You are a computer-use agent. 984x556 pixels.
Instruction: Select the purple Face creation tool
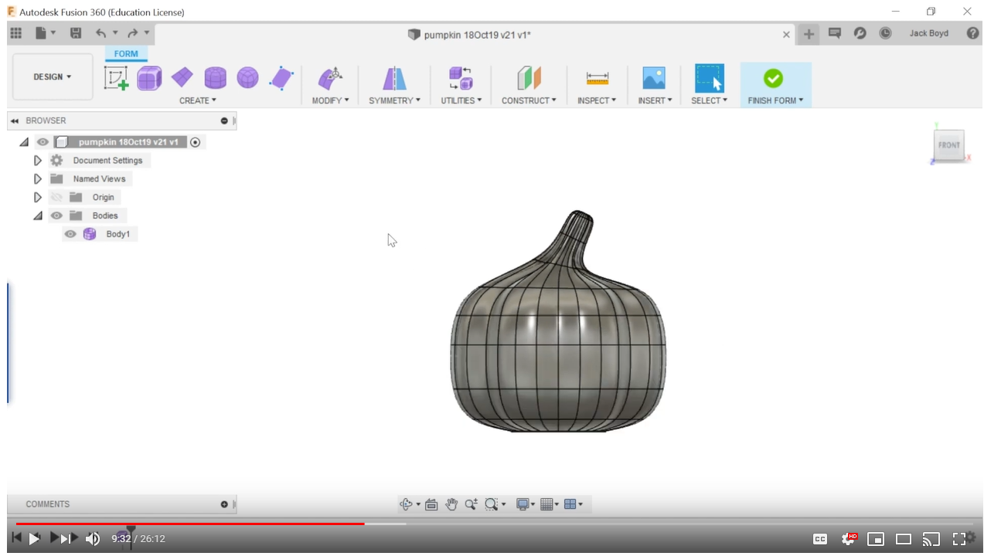(x=281, y=78)
